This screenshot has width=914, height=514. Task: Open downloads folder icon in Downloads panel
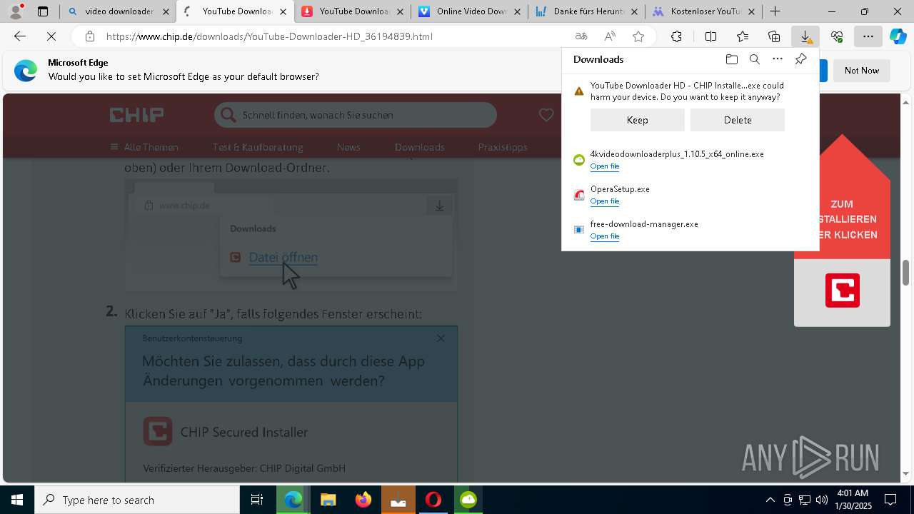pos(731,59)
